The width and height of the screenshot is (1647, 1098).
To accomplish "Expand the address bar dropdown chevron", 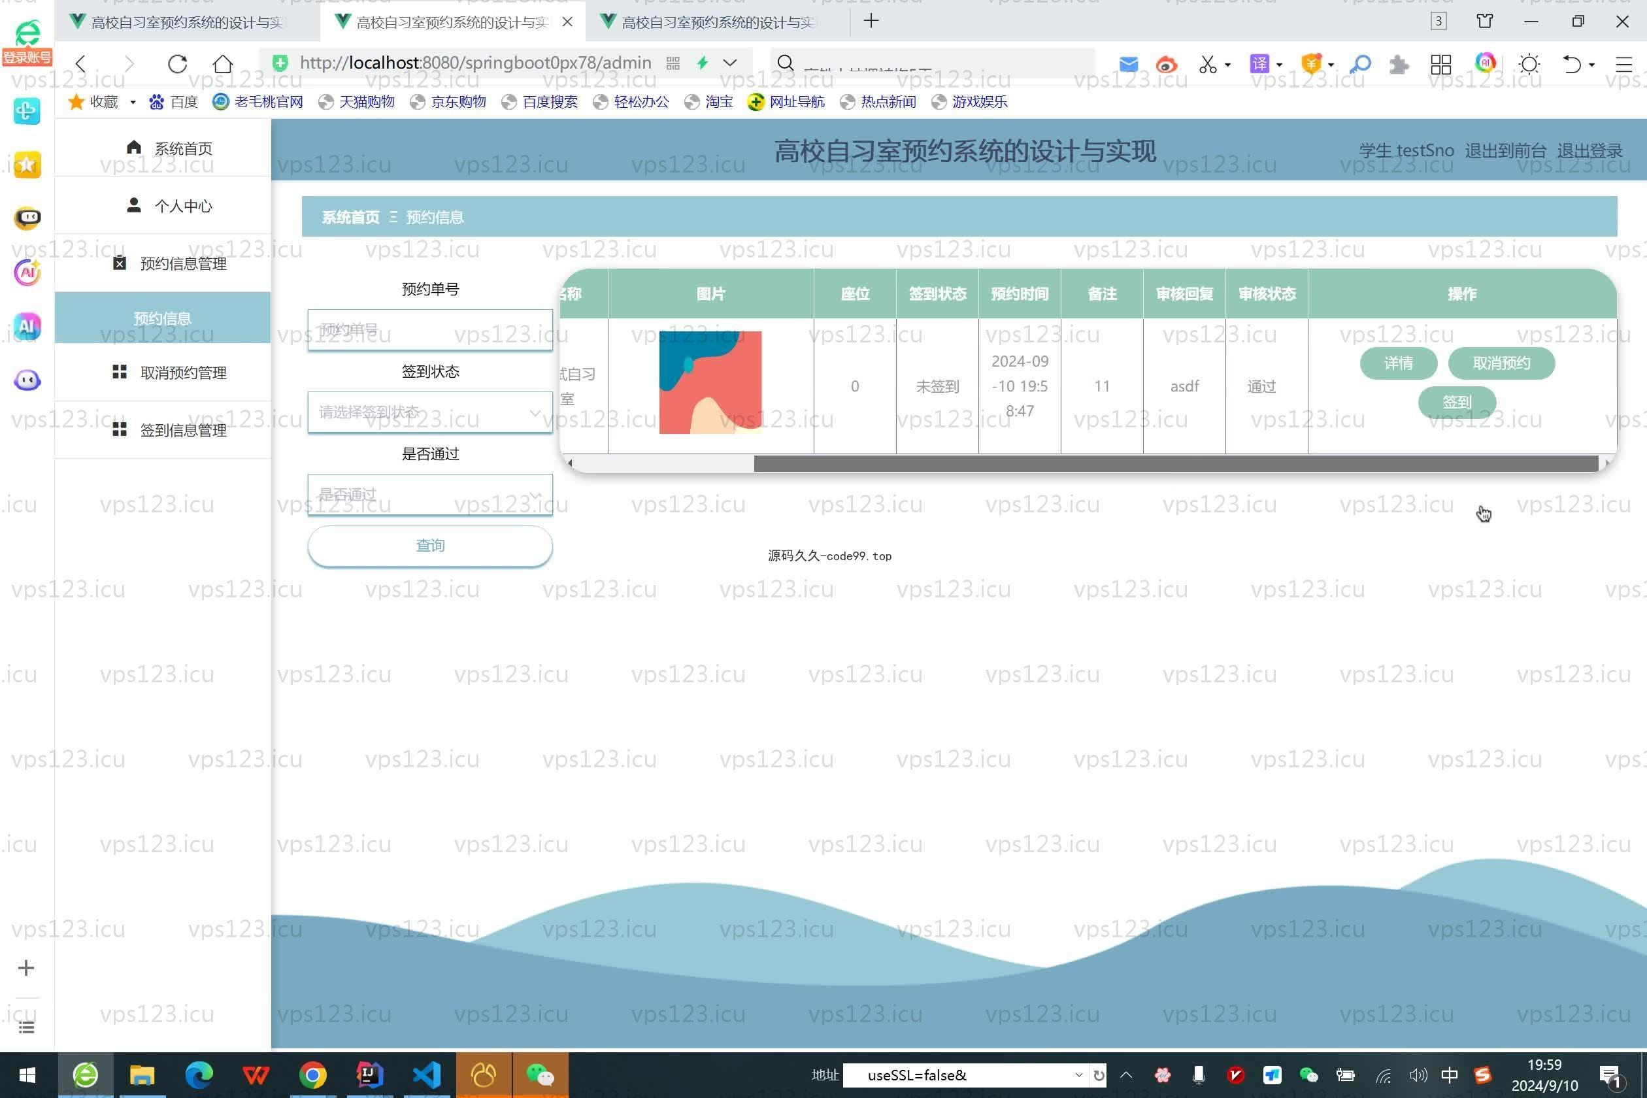I will 729,63.
